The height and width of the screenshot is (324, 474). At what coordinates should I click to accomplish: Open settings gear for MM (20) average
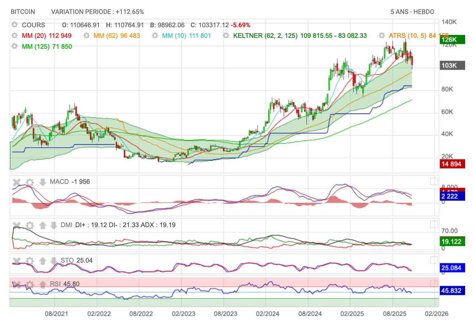(14, 35)
